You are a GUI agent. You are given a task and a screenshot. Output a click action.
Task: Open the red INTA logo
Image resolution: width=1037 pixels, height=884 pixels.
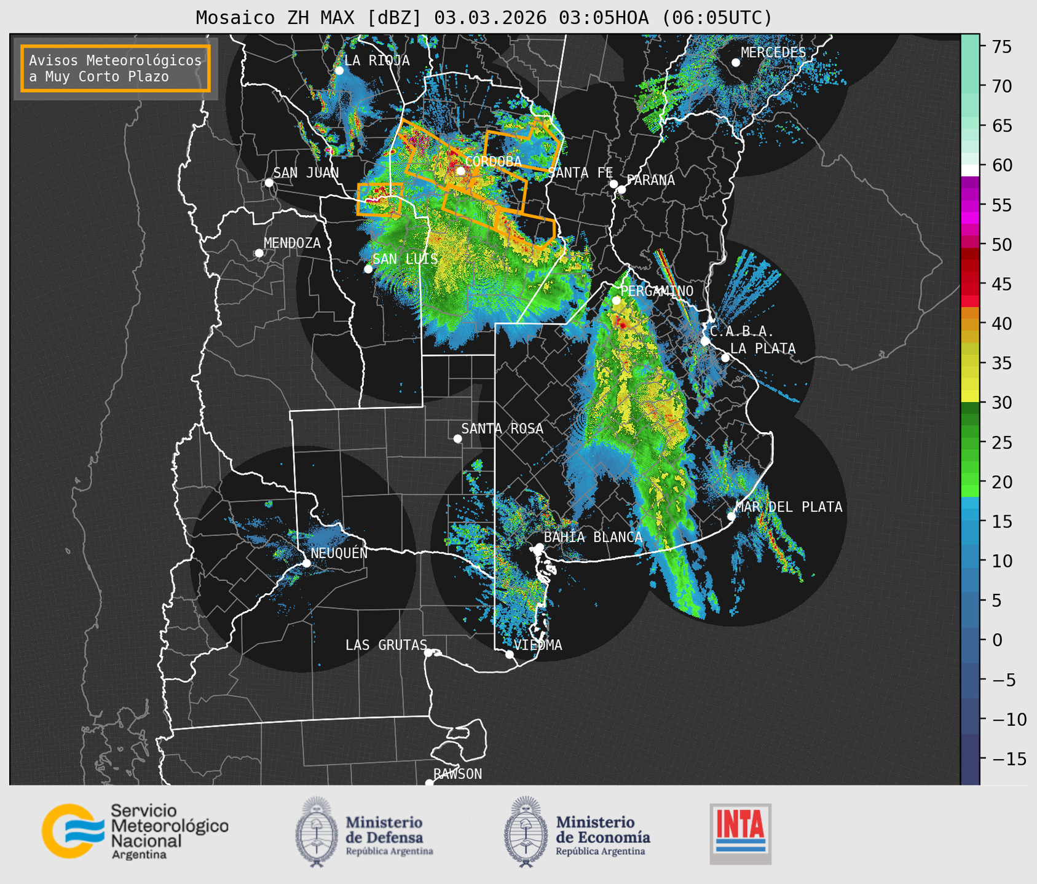740,834
